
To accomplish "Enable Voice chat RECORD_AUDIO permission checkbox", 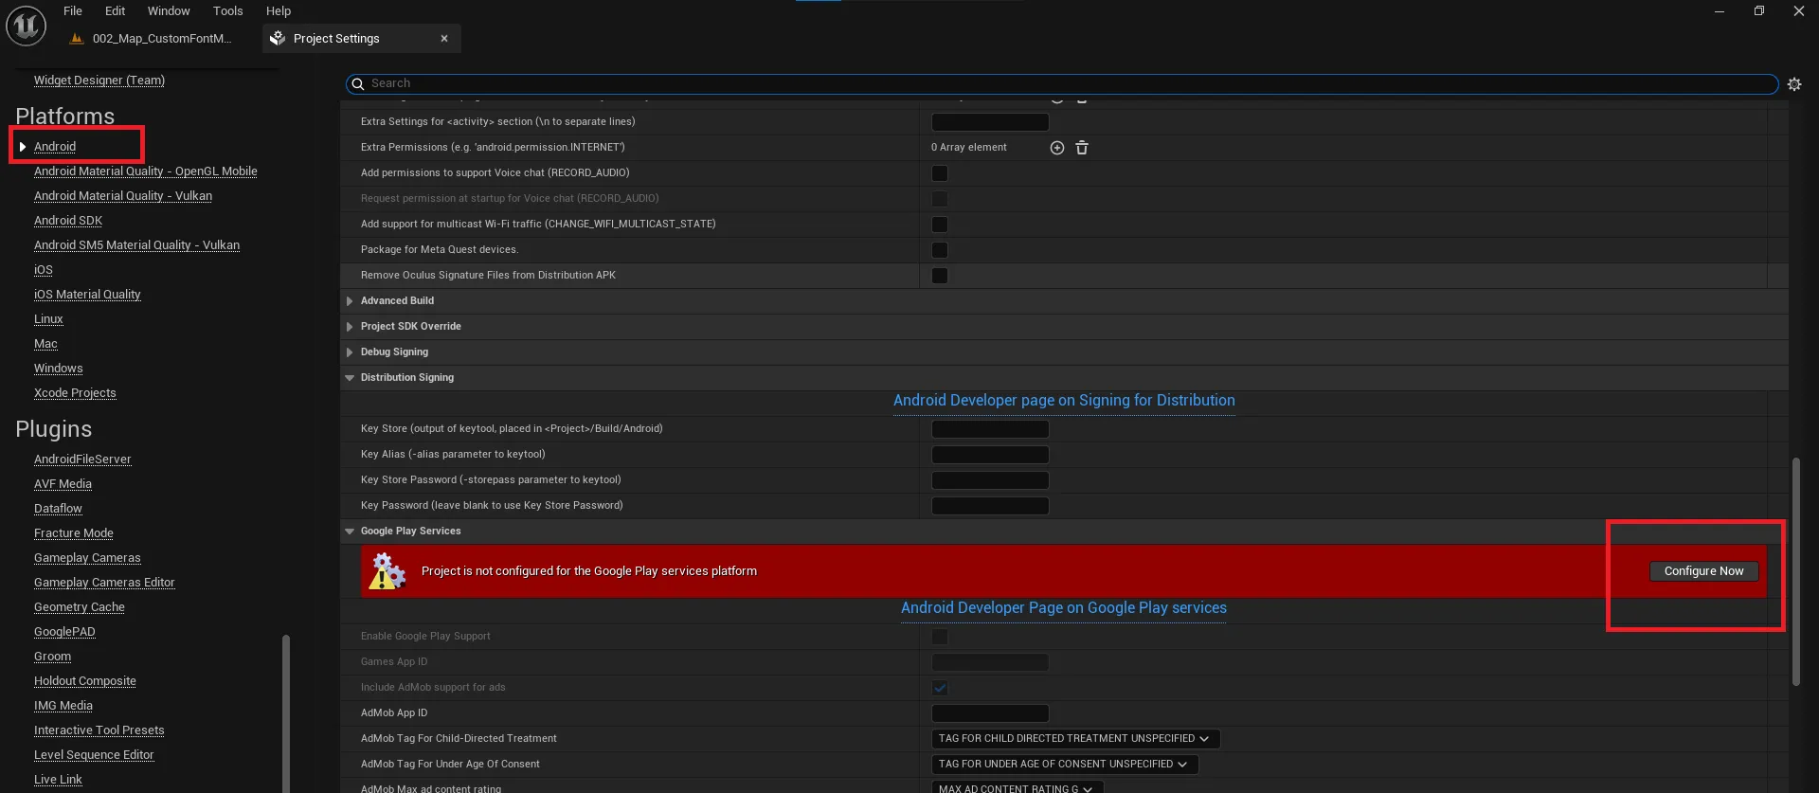I will tap(940, 173).
